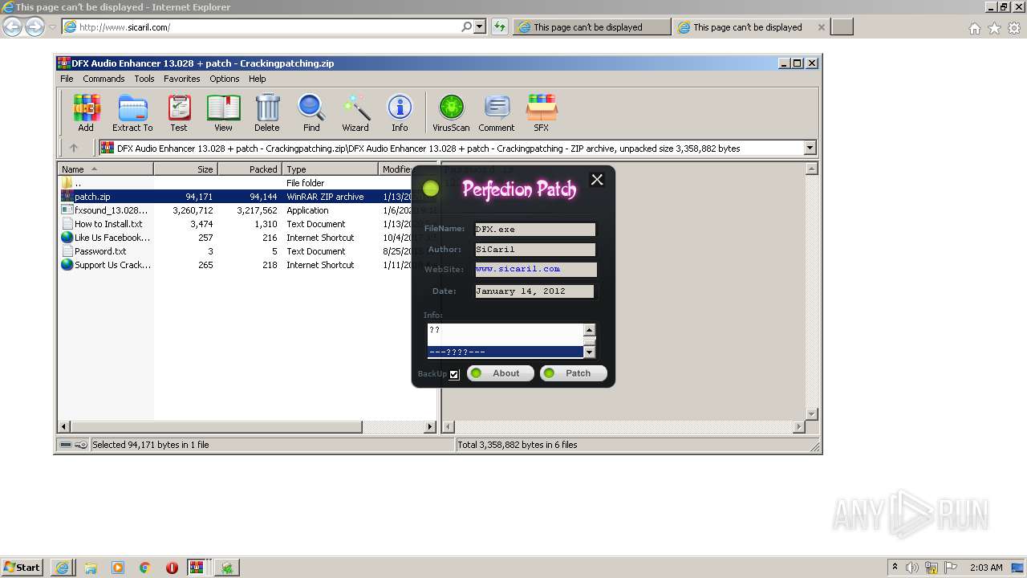The image size is (1027, 578).
Task: Click Internet Explorer forward button
Action: (35, 26)
